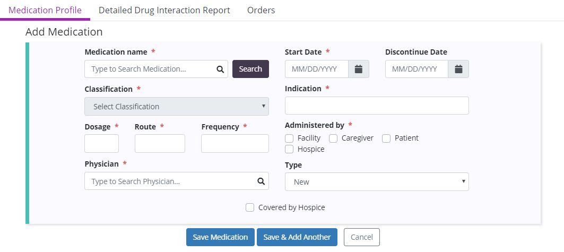Screen dimensions: 564x252
Task: Click the physician search magnifier icon
Action: (261, 181)
